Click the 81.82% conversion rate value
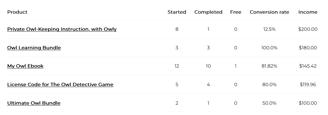328x115 pixels. coord(269,66)
